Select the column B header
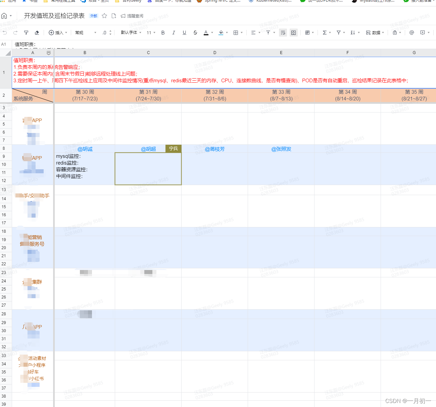Image resolution: width=436 pixels, height=407 pixels. click(x=85, y=53)
